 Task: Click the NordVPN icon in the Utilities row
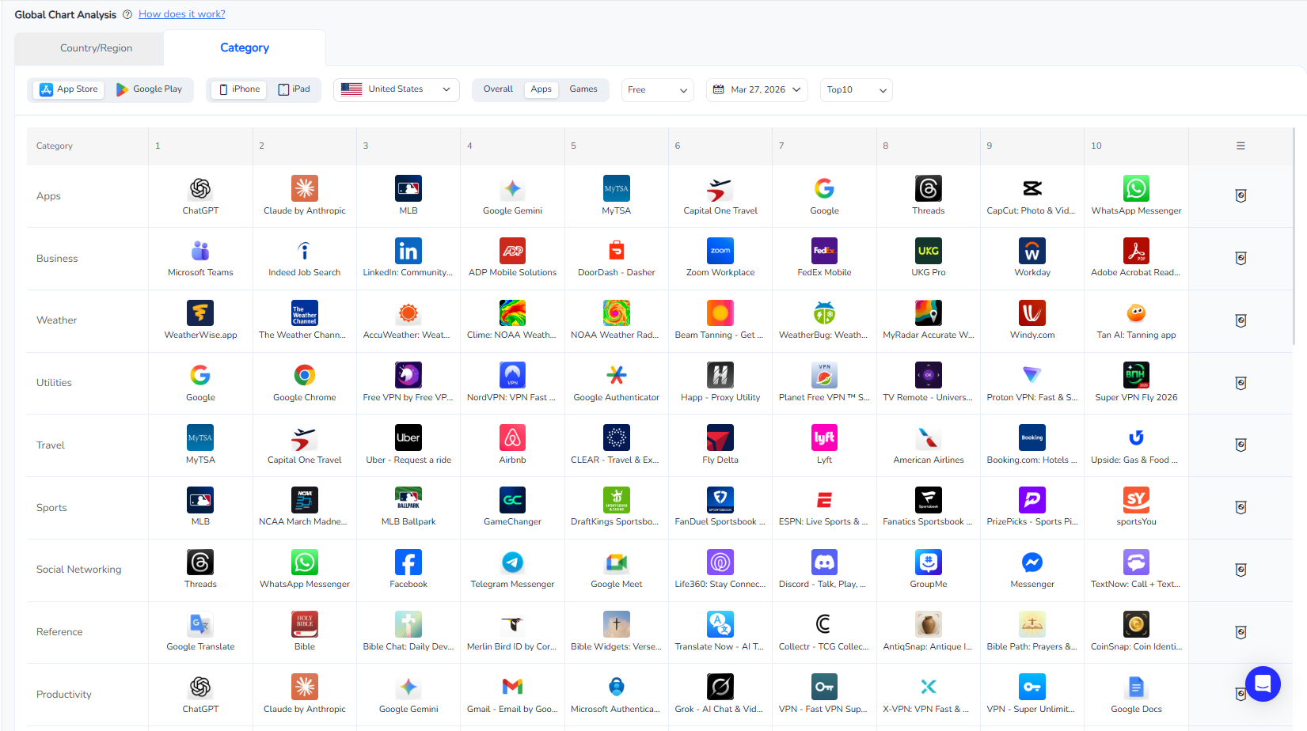[x=512, y=375]
